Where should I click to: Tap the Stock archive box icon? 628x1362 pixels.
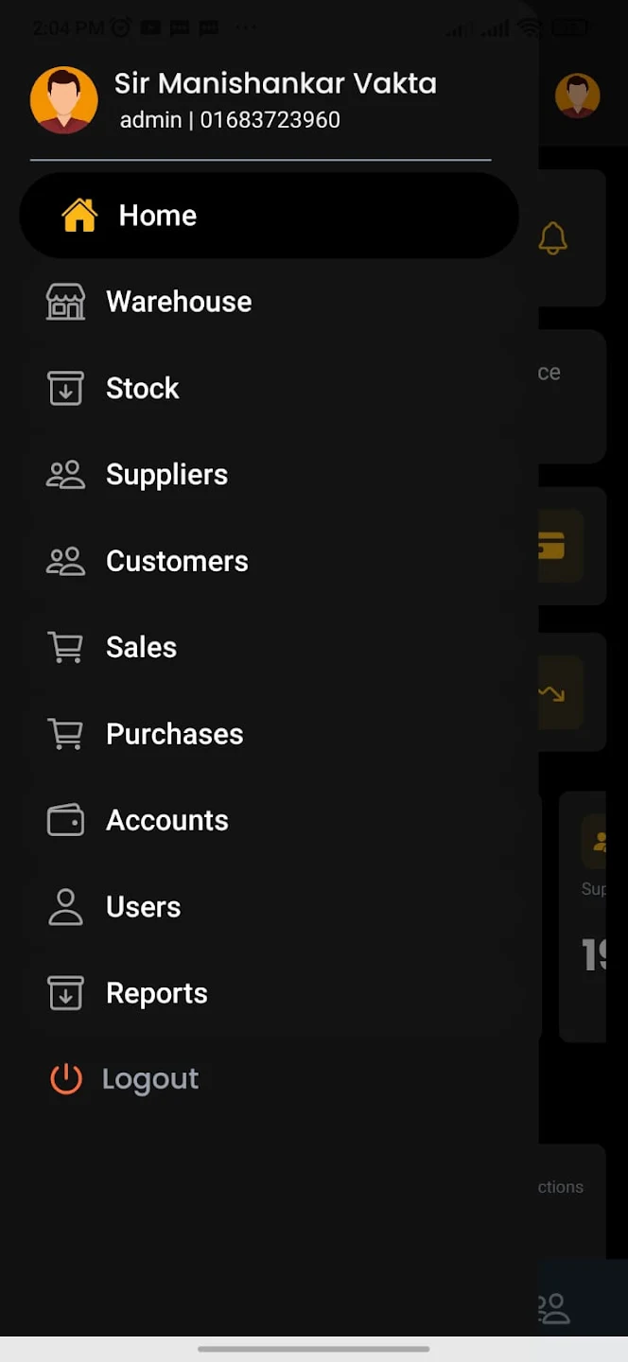[65, 388]
